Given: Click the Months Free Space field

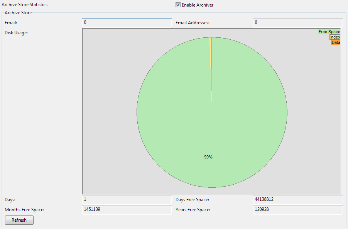Looking at the screenshot, I should coord(127,210).
